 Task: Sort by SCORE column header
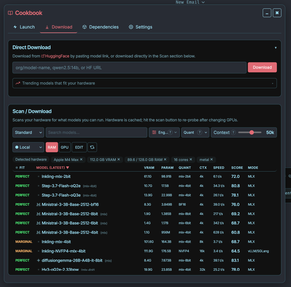237,168
